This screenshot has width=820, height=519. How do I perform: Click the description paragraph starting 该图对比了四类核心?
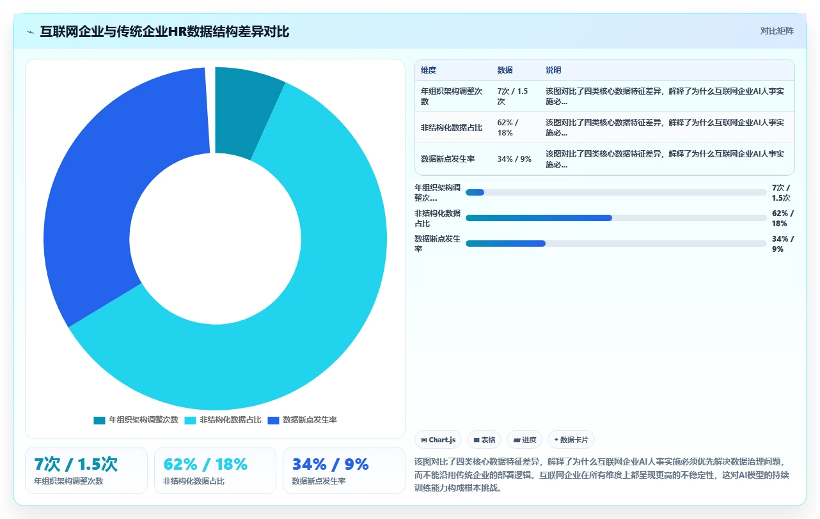pyautogui.click(x=603, y=474)
